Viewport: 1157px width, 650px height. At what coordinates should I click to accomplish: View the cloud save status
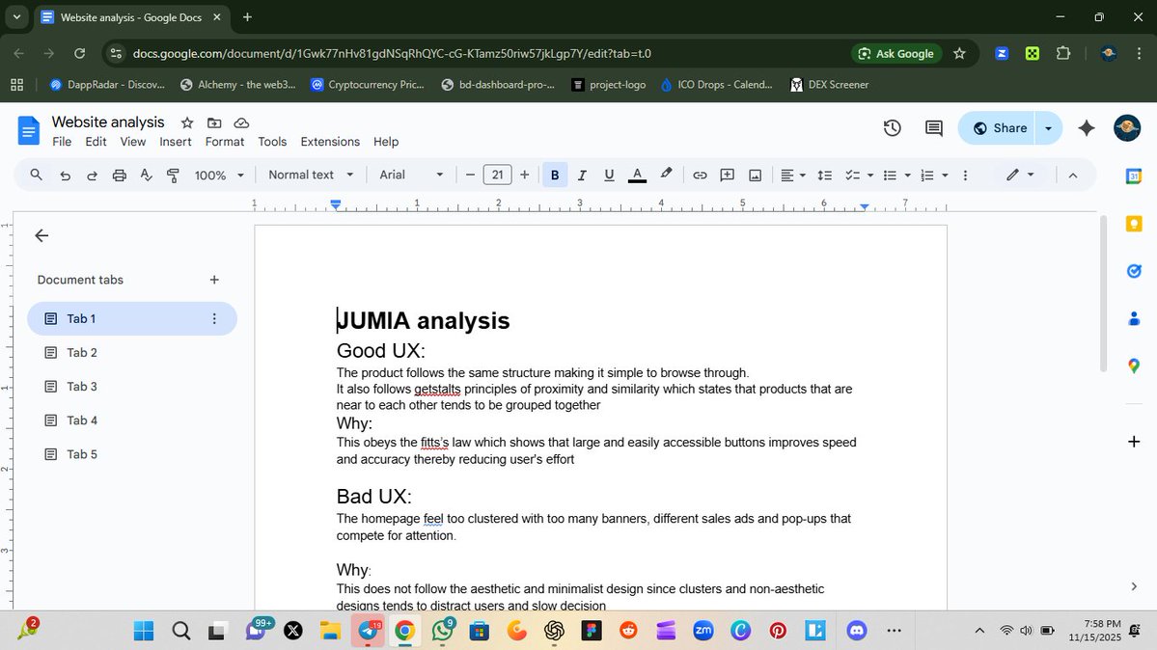click(x=241, y=122)
